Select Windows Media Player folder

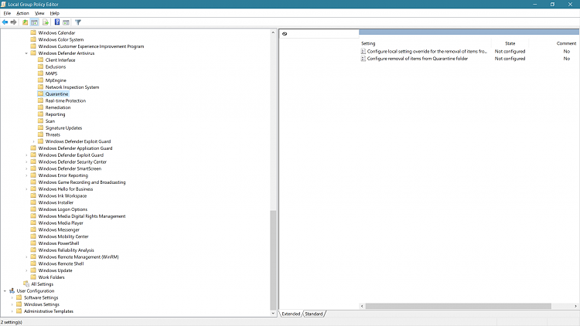(60, 223)
